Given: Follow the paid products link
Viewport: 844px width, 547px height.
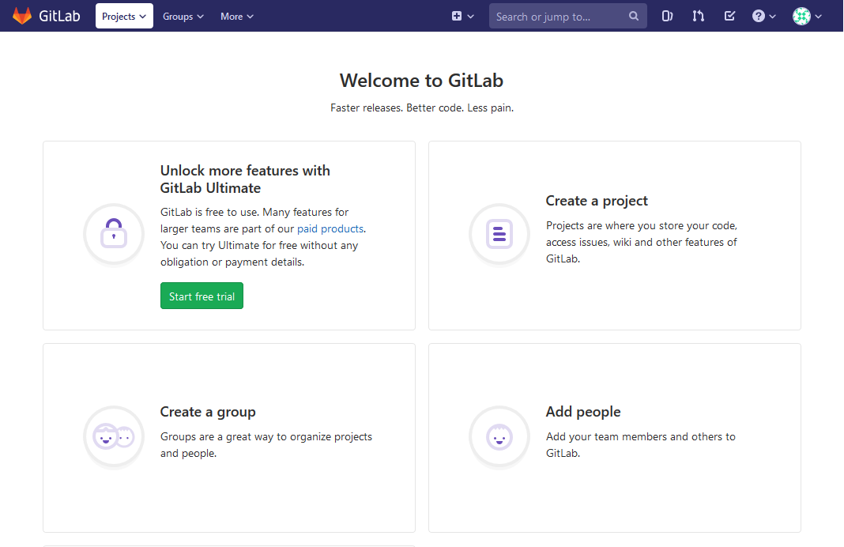Looking at the screenshot, I should pyautogui.click(x=330, y=228).
